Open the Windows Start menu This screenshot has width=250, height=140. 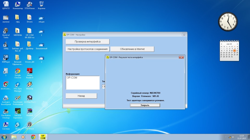pos(4,137)
